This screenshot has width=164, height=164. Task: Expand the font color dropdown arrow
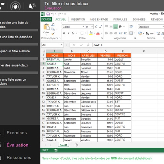101,33
